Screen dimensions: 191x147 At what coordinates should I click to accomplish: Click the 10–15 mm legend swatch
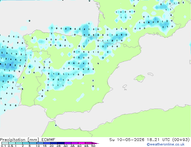coord(40,143)
